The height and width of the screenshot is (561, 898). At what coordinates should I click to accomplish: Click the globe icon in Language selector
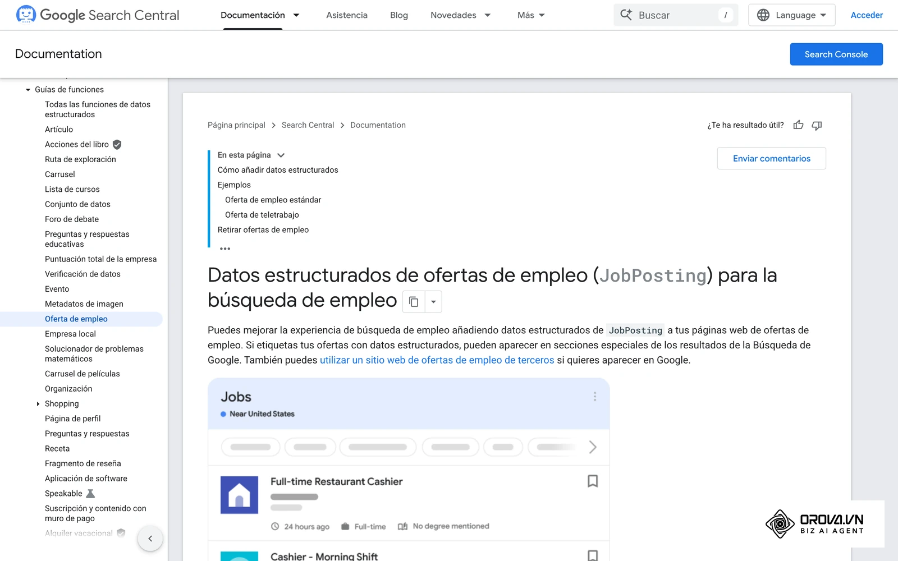[x=763, y=15]
